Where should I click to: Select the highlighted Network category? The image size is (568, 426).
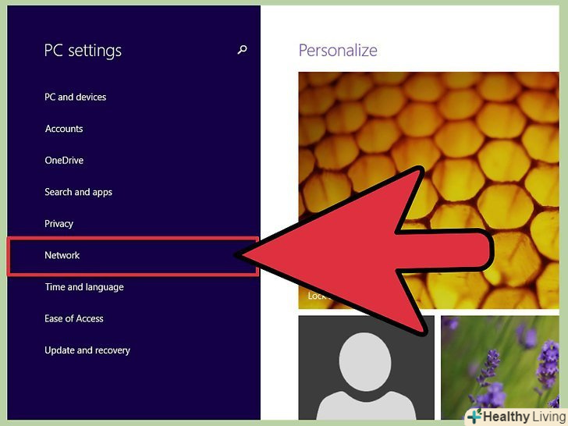(x=133, y=256)
